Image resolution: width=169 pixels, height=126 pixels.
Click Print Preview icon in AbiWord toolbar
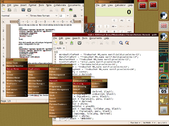tap(23, 10)
